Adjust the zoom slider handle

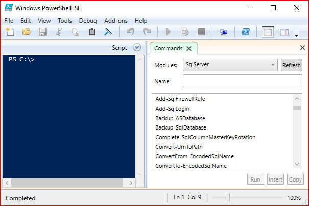(228, 197)
